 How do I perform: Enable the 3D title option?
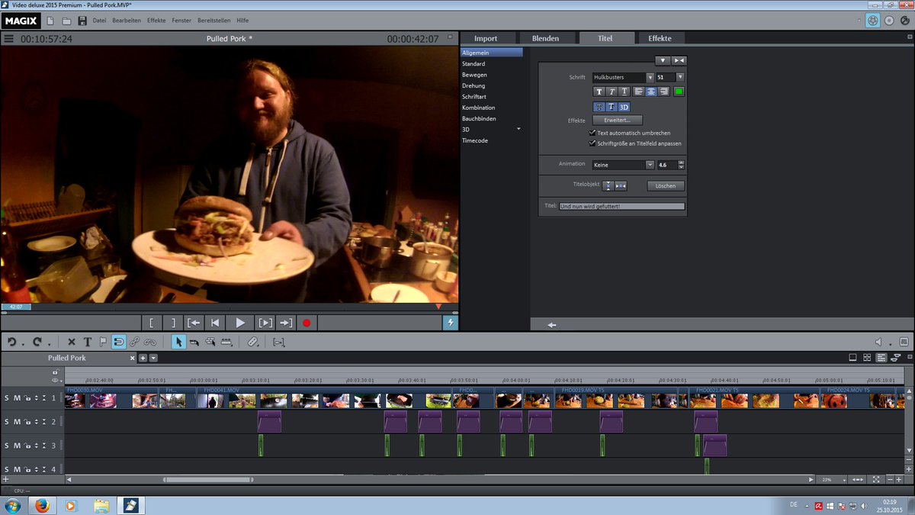coord(624,108)
